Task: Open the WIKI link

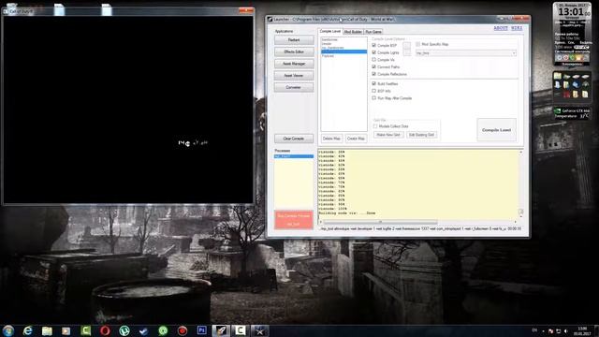Action: click(x=517, y=28)
